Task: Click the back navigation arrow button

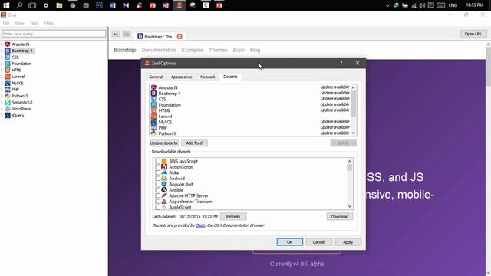Action: [116, 34]
